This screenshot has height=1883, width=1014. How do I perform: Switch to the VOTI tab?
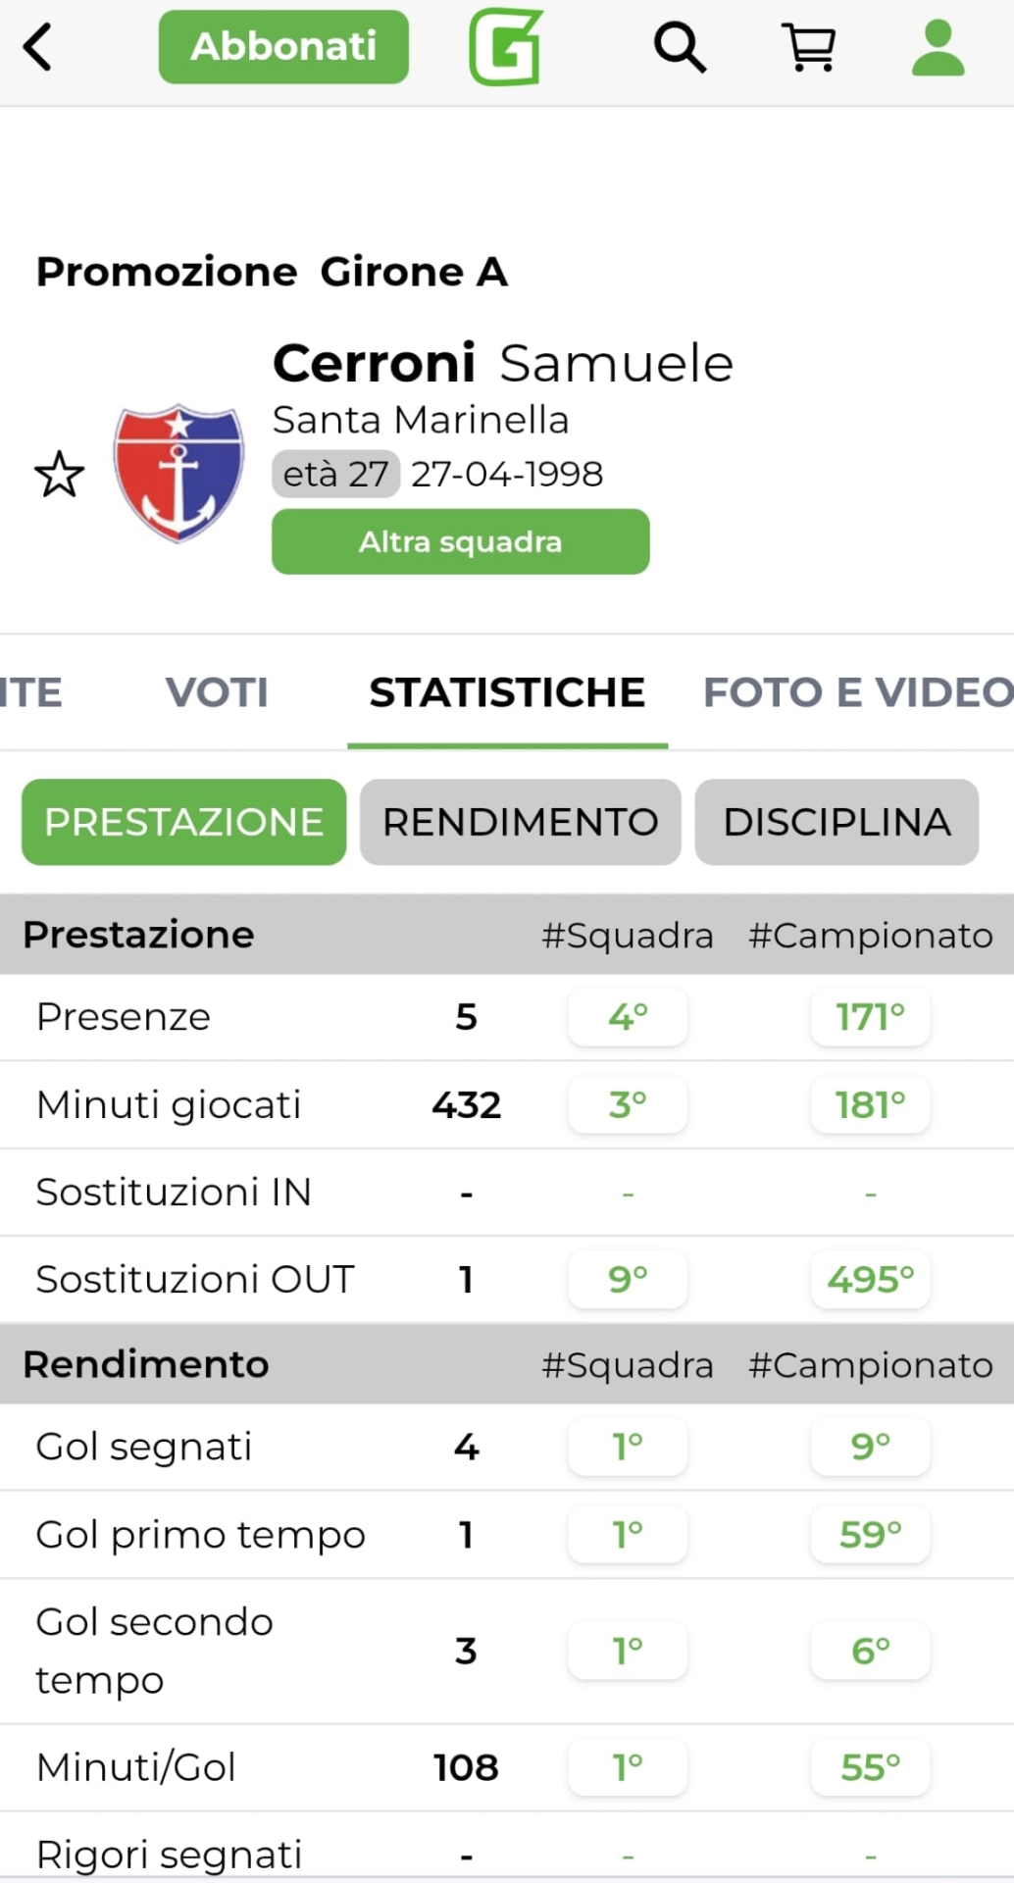217,692
